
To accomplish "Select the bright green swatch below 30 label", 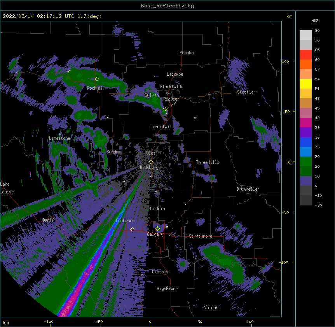I will click(305, 162).
